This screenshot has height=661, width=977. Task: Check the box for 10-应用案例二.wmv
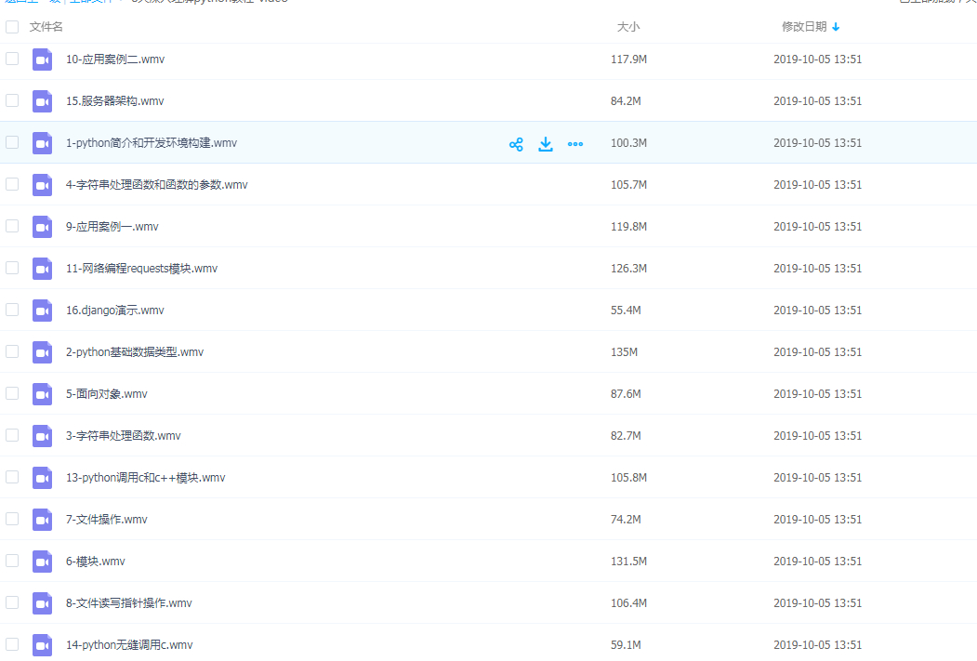[12, 59]
